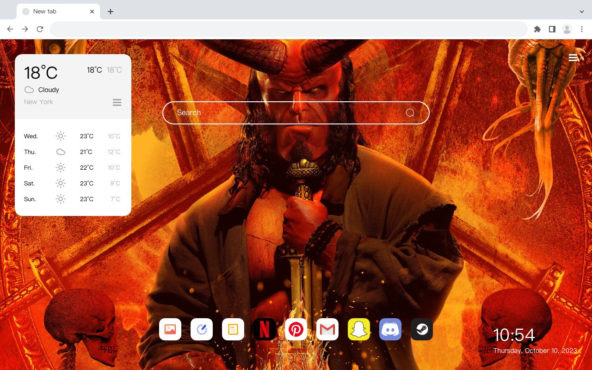The width and height of the screenshot is (592, 370).
Task: Click the large 18°C current temperature
Action: (x=41, y=73)
